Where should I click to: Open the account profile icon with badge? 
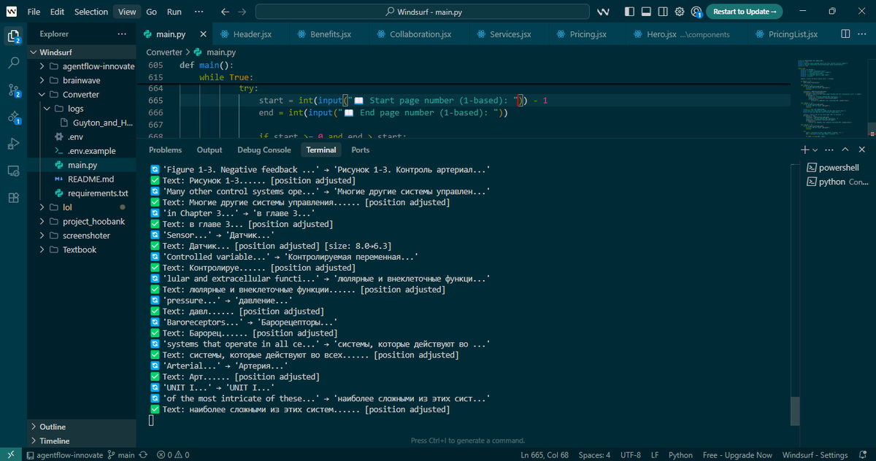696,12
